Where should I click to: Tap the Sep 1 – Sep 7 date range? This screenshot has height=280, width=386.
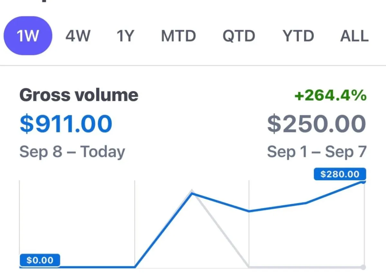point(317,152)
